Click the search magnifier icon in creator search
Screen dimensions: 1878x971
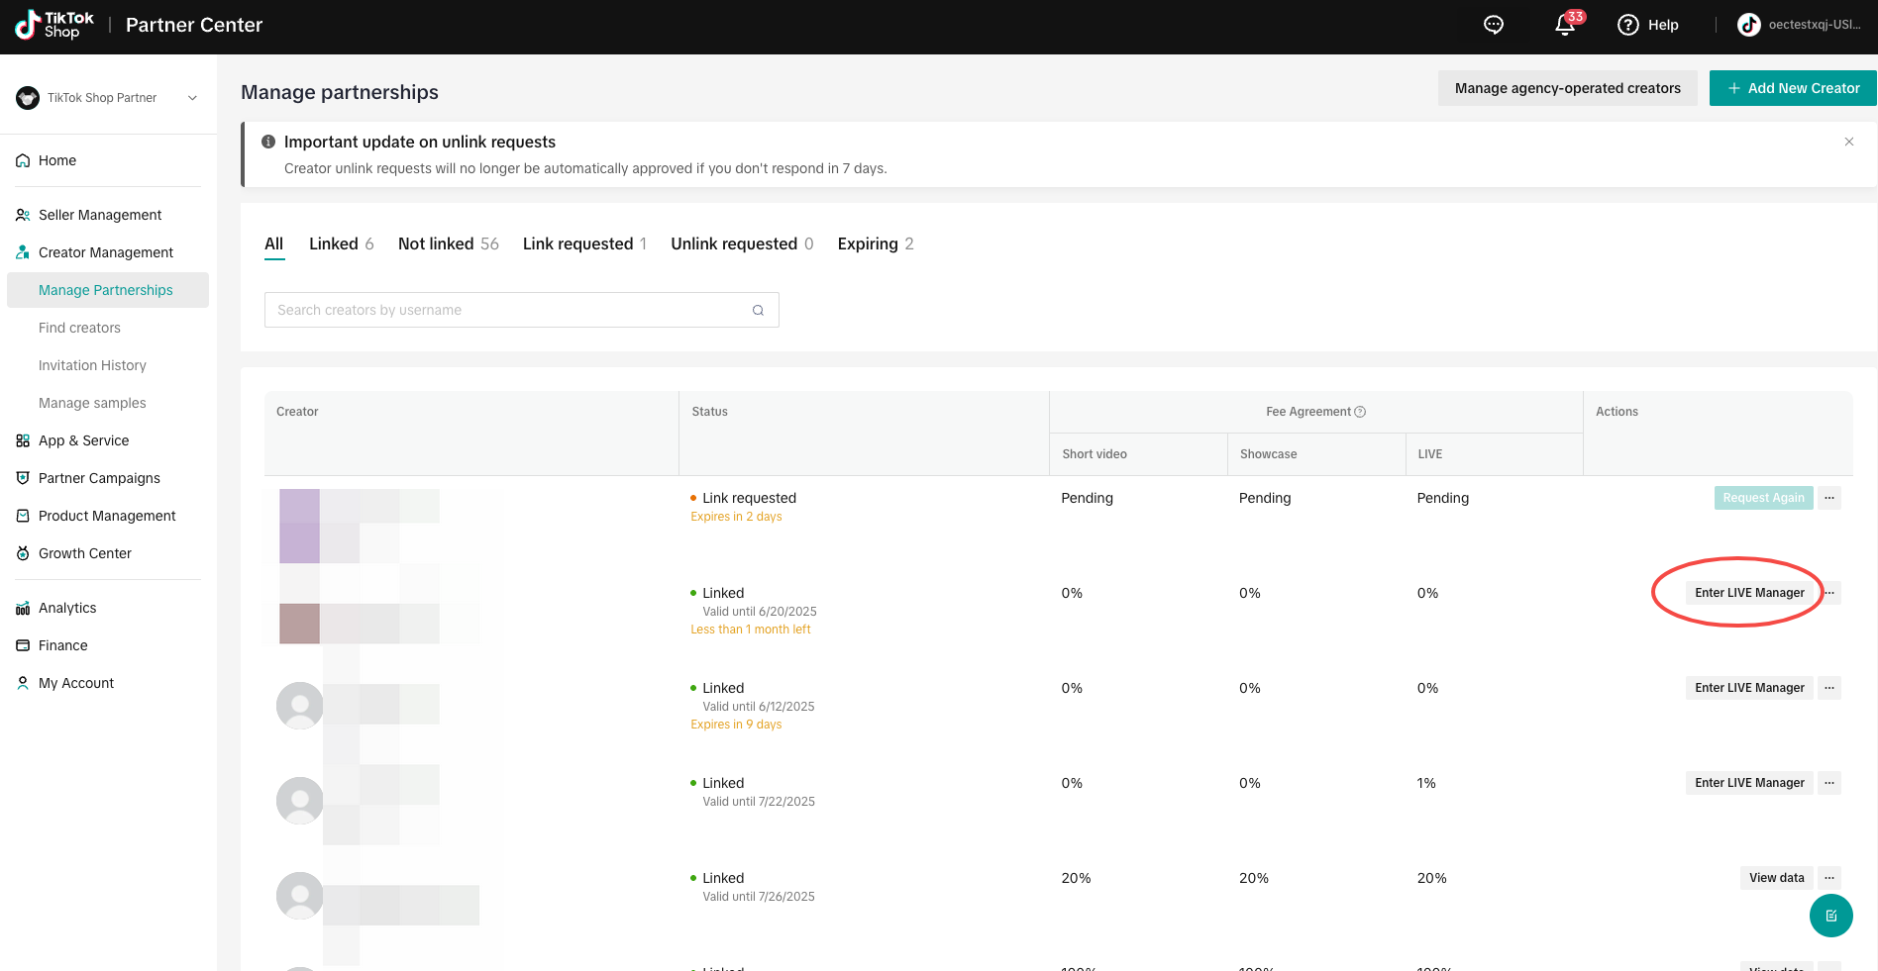coord(758,310)
